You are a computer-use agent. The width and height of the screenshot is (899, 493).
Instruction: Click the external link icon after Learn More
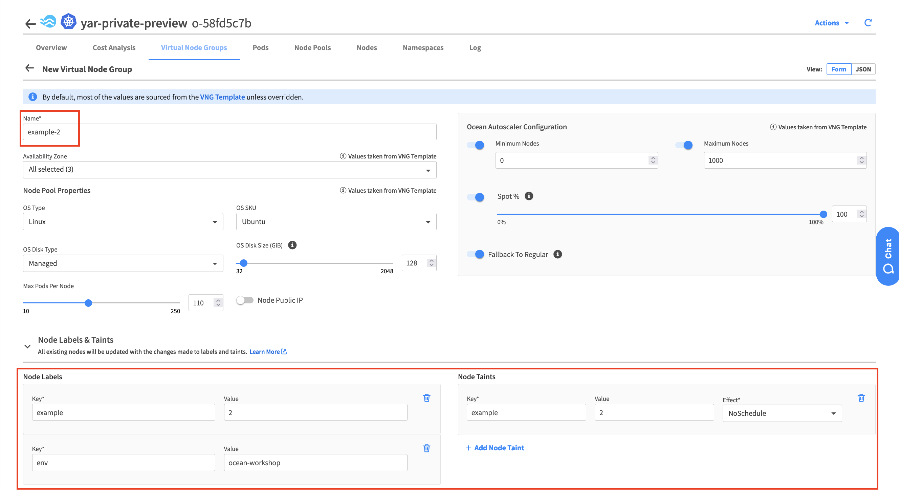point(284,351)
